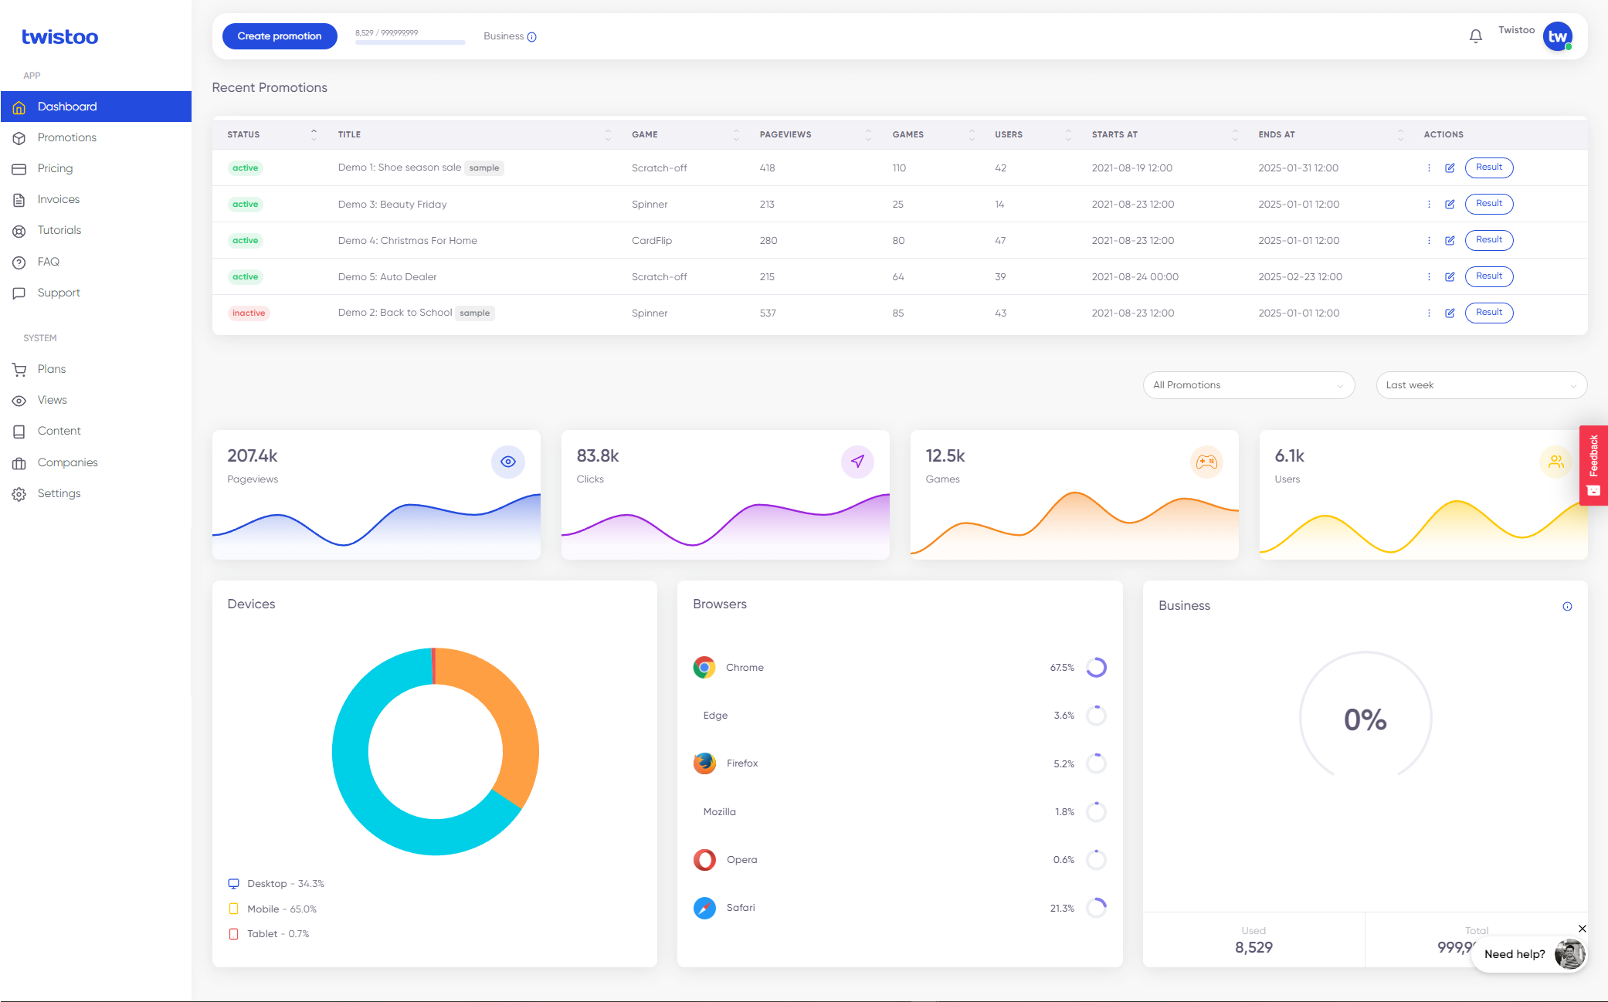Click the Pageviews eye icon on card
Viewport: 1608px width, 1002px height.
[x=507, y=462]
